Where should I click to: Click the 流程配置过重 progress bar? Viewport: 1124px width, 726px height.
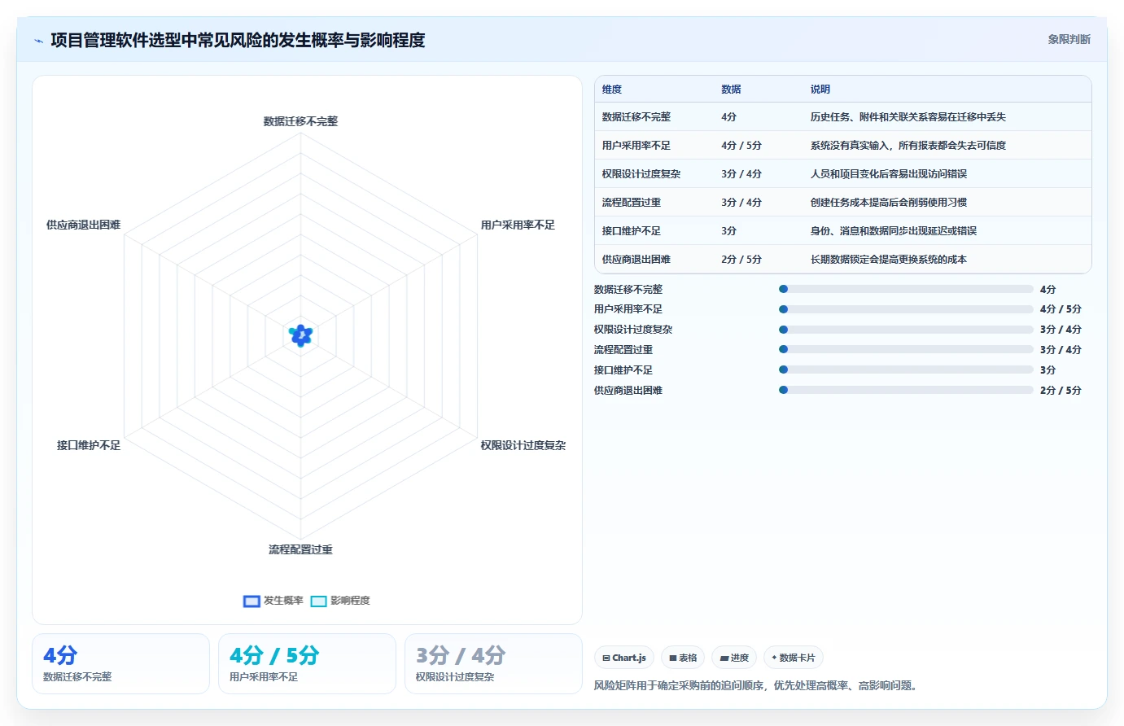coord(906,349)
